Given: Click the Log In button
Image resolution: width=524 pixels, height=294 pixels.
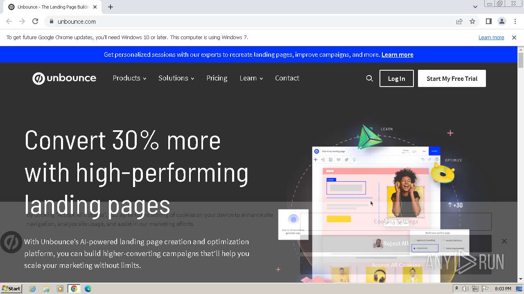Looking at the screenshot, I should click(396, 78).
